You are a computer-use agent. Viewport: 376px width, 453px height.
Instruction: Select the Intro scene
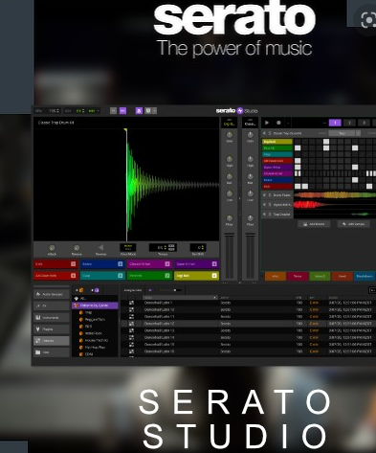tap(276, 276)
